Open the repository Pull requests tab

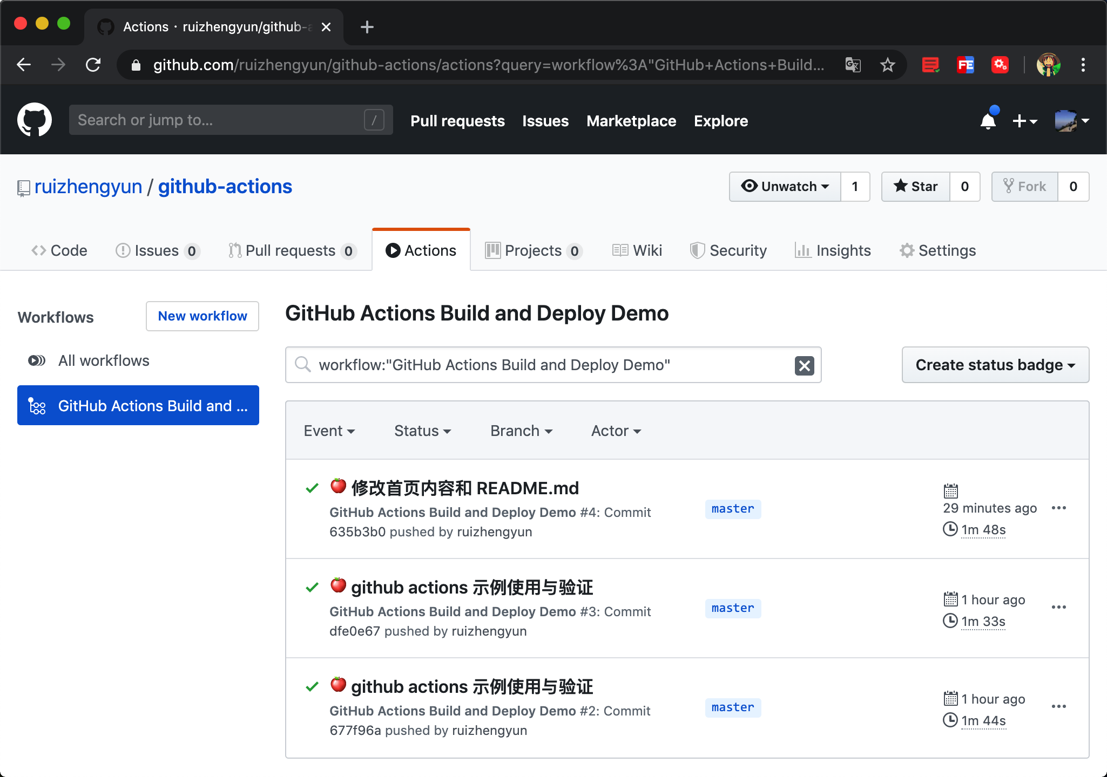click(x=292, y=250)
